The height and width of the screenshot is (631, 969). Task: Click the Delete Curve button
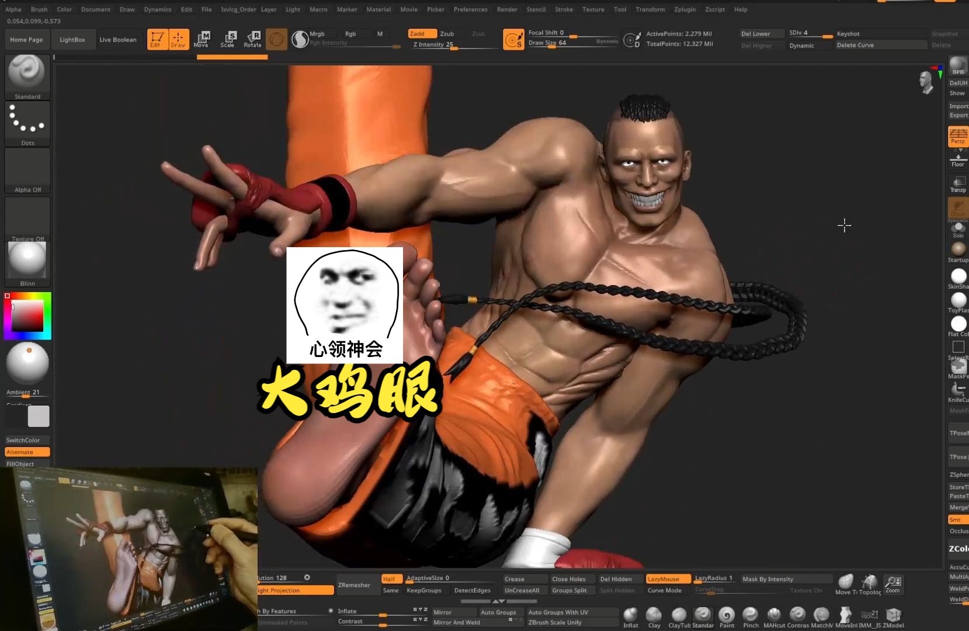[x=881, y=45]
